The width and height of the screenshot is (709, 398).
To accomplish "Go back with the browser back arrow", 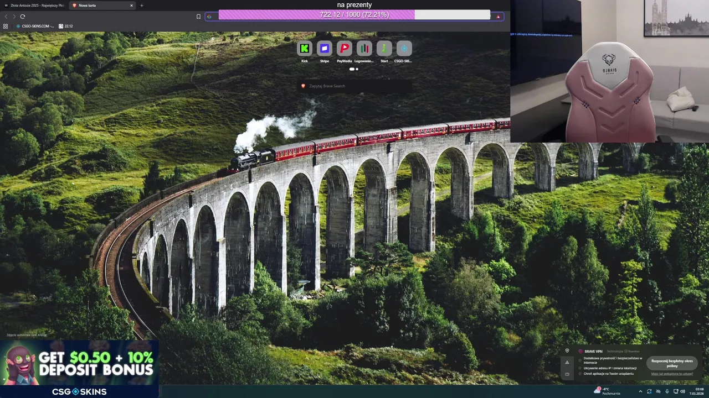I will click(x=6, y=17).
